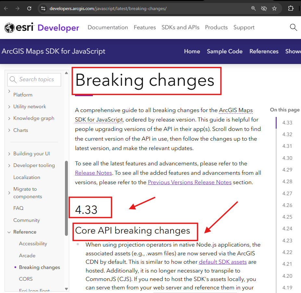Expand the Knowledge graph section
The width and height of the screenshot is (301, 293).
tap(9, 119)
